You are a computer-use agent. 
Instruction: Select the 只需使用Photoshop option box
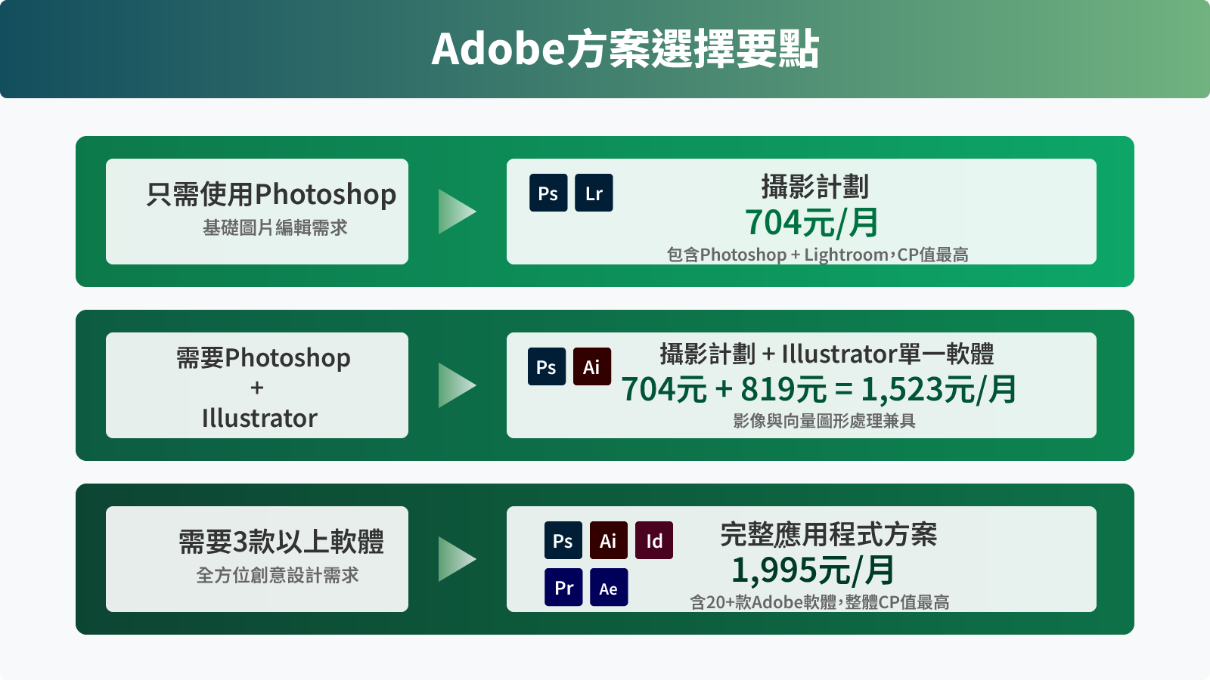coord(256,211)
